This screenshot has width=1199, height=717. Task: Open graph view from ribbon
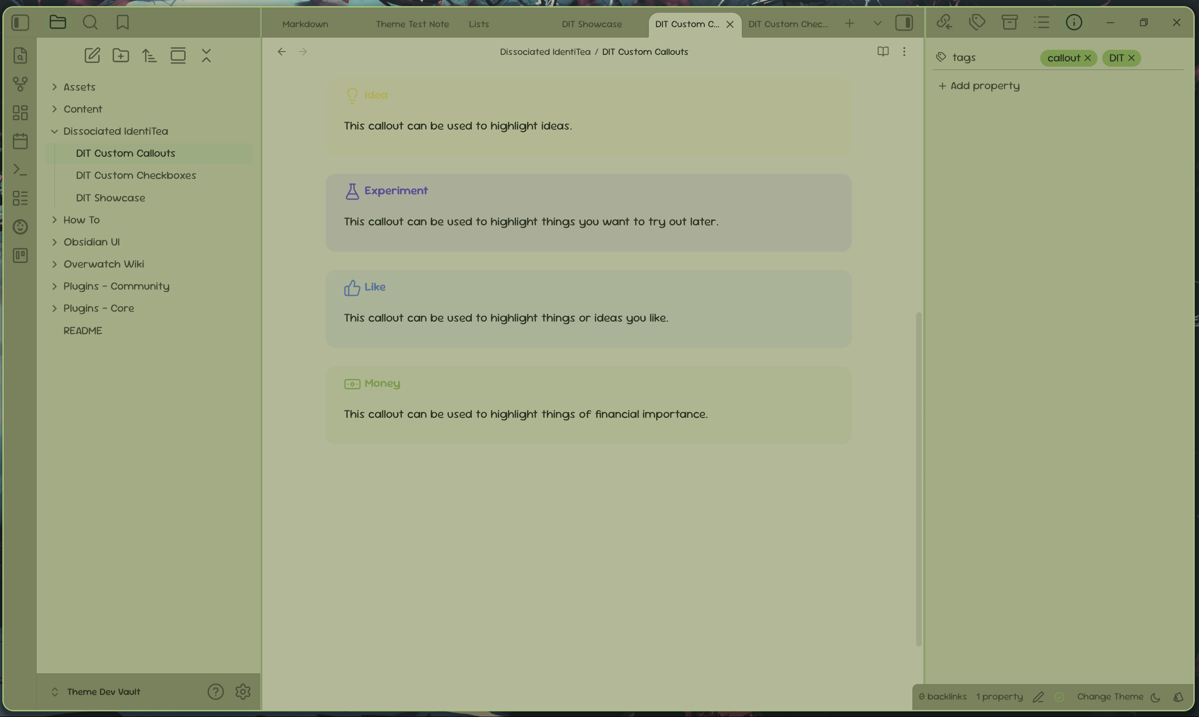[20, 84]
